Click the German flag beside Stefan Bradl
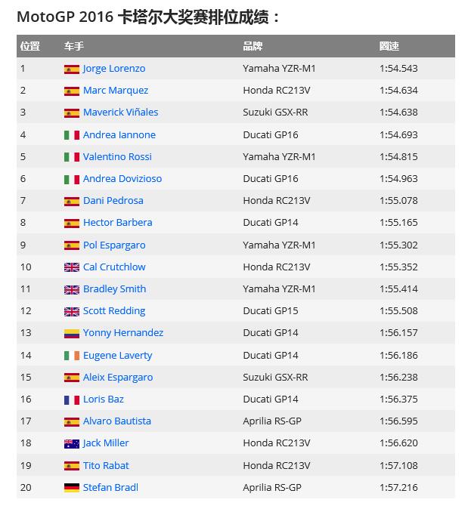468x512 pixels. 72,488
